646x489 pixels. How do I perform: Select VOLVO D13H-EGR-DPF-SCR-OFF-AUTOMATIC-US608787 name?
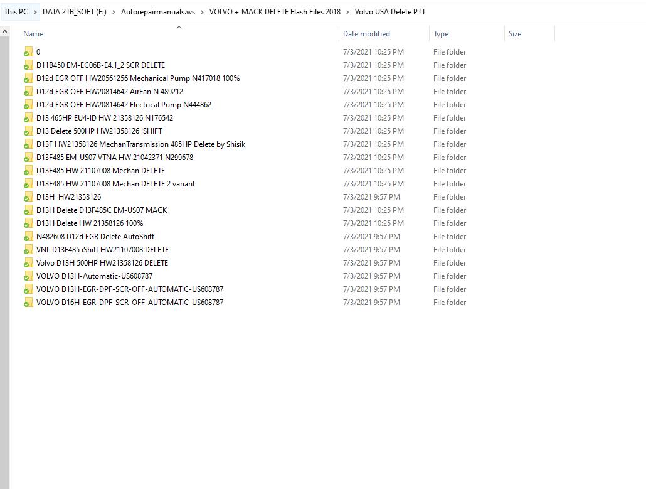(130, 289)
